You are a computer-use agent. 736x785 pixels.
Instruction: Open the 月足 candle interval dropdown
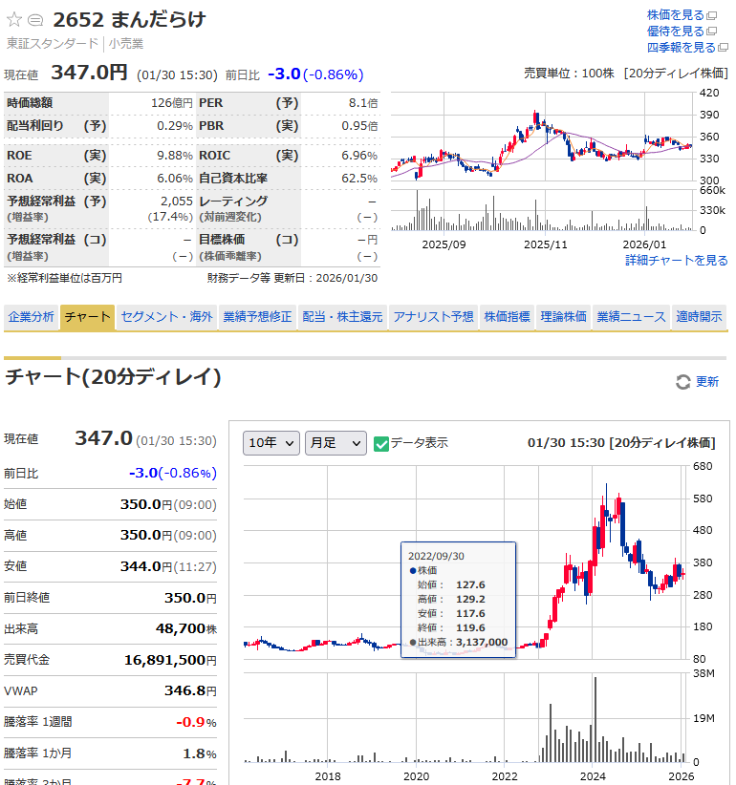tap(335, 443)
